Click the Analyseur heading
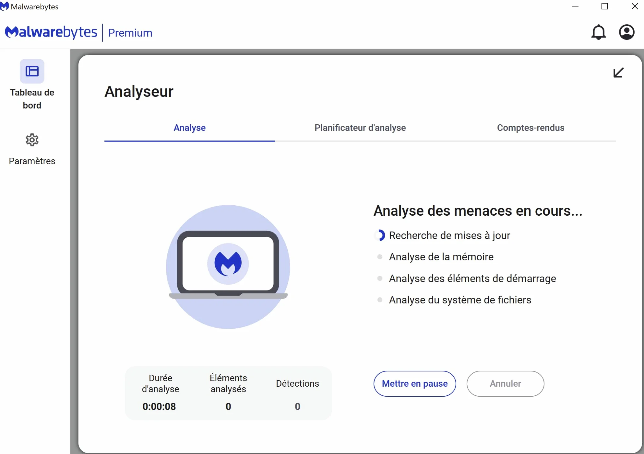 (x=139, y=92)
